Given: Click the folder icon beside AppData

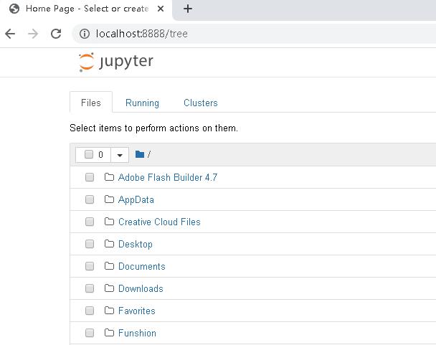Looking at the screenshot, I should coord(109,199).
